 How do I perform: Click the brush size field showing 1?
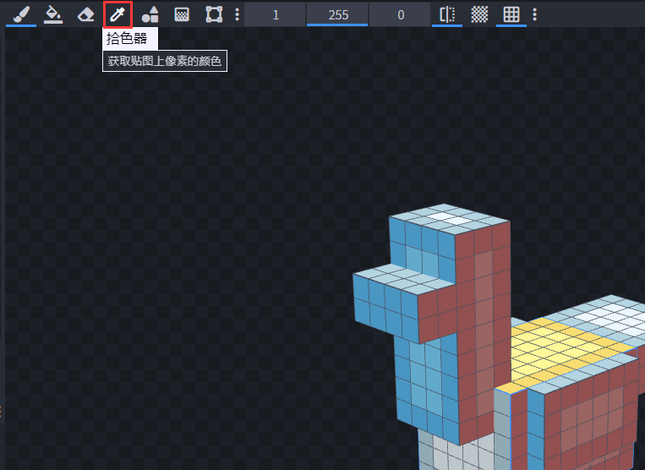pyautogui.click(x=276, y=15)
